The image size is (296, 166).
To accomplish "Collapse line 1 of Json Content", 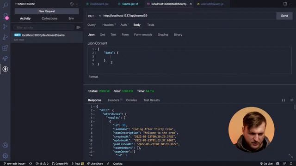I will pyautogui.click(x=96, y=49).
